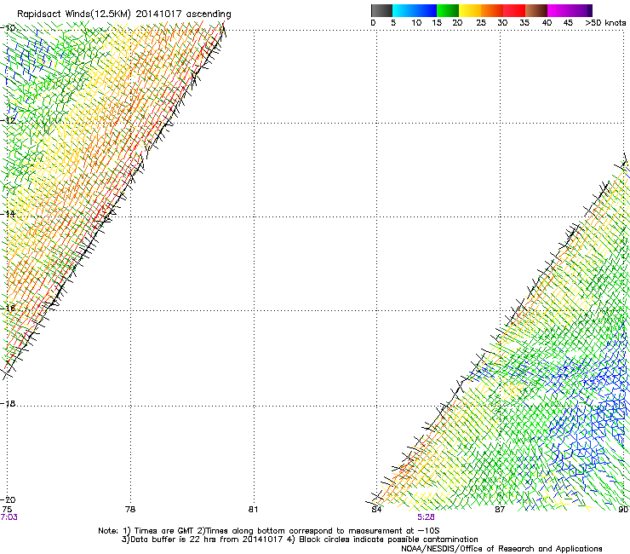Select the red 30-35 knots legend swatch
Viewport: 630px width, 554px height.
[x=514, y=10]
